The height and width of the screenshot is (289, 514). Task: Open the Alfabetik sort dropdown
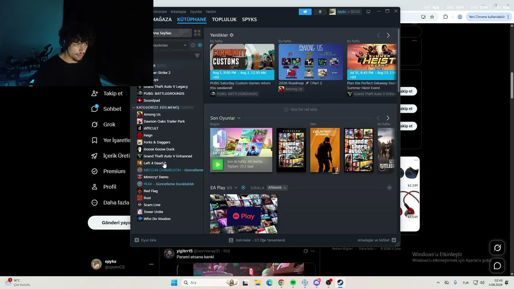[x=277, y=188]
